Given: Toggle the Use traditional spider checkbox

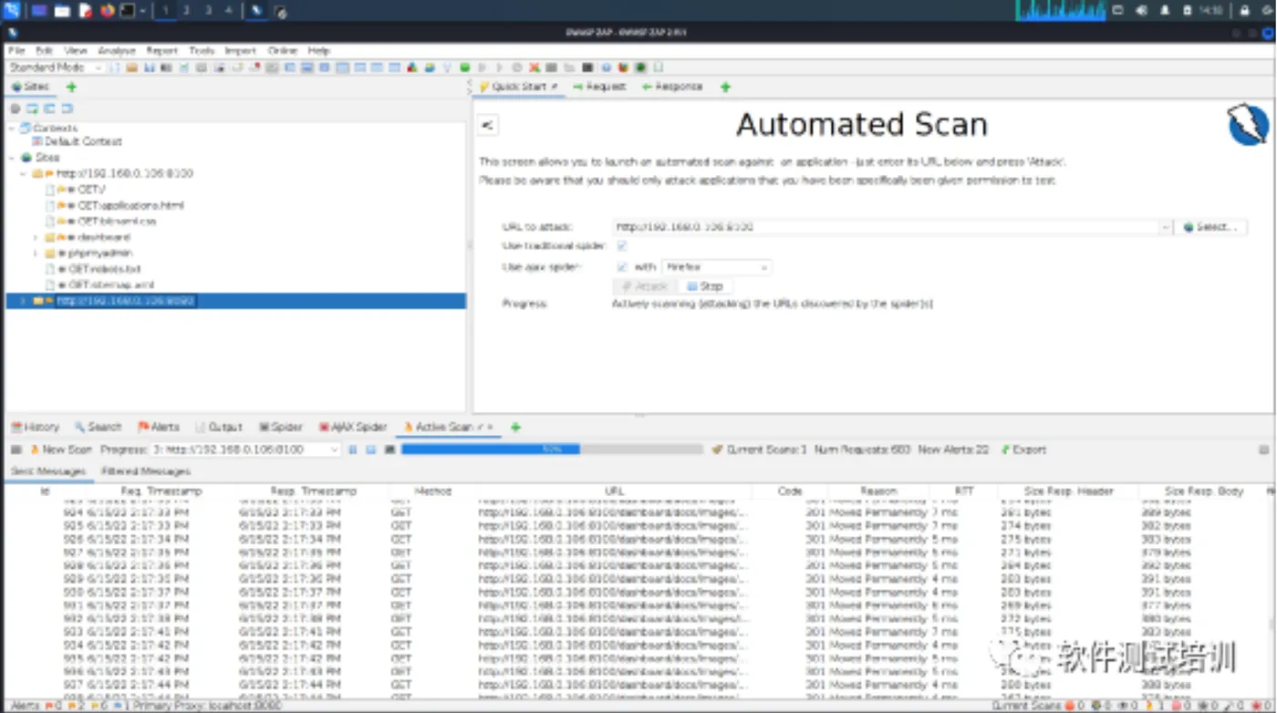Looking at the screenshot, I should (622, 246).
